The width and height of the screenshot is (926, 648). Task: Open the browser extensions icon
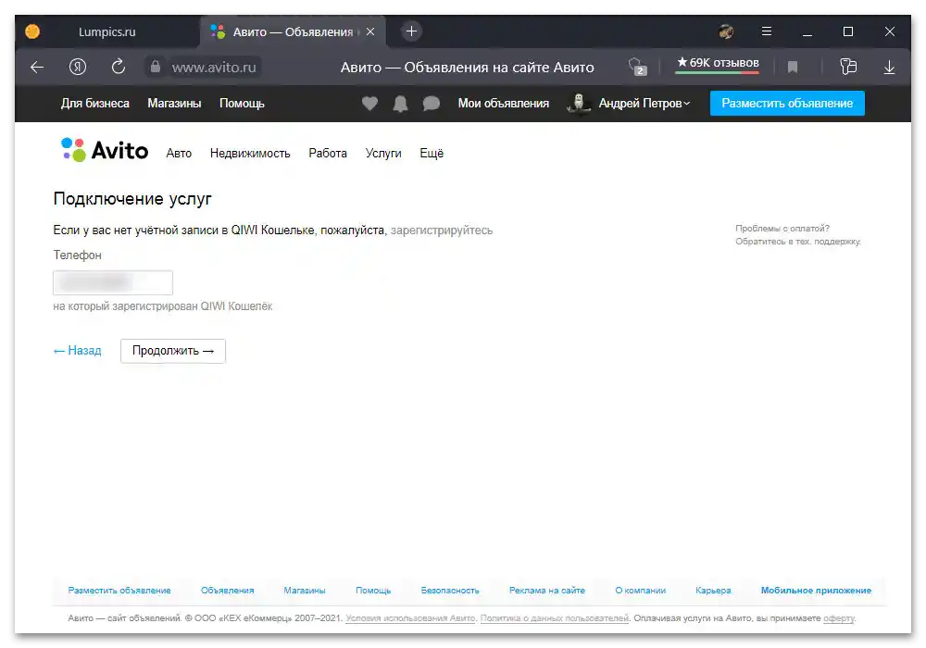coord(848,67)
